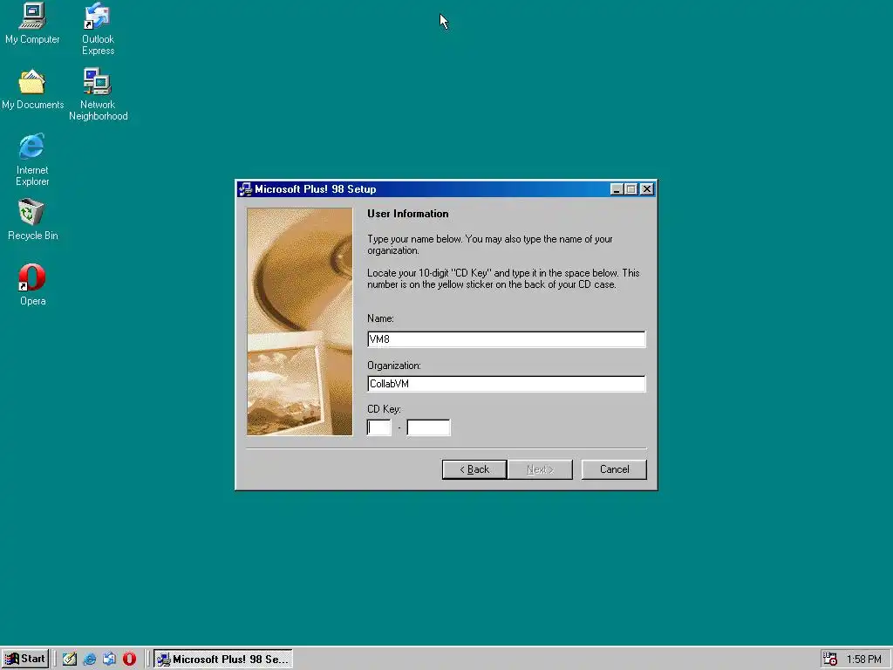Click the Next button in setup
Screen dimensions: 893x670
click(540, 469)
